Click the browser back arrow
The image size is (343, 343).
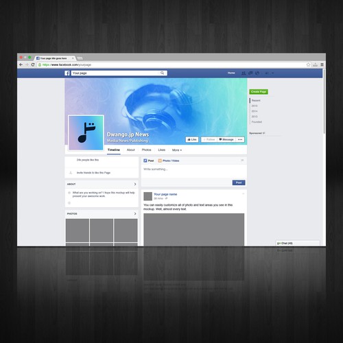tap(21, 64)
